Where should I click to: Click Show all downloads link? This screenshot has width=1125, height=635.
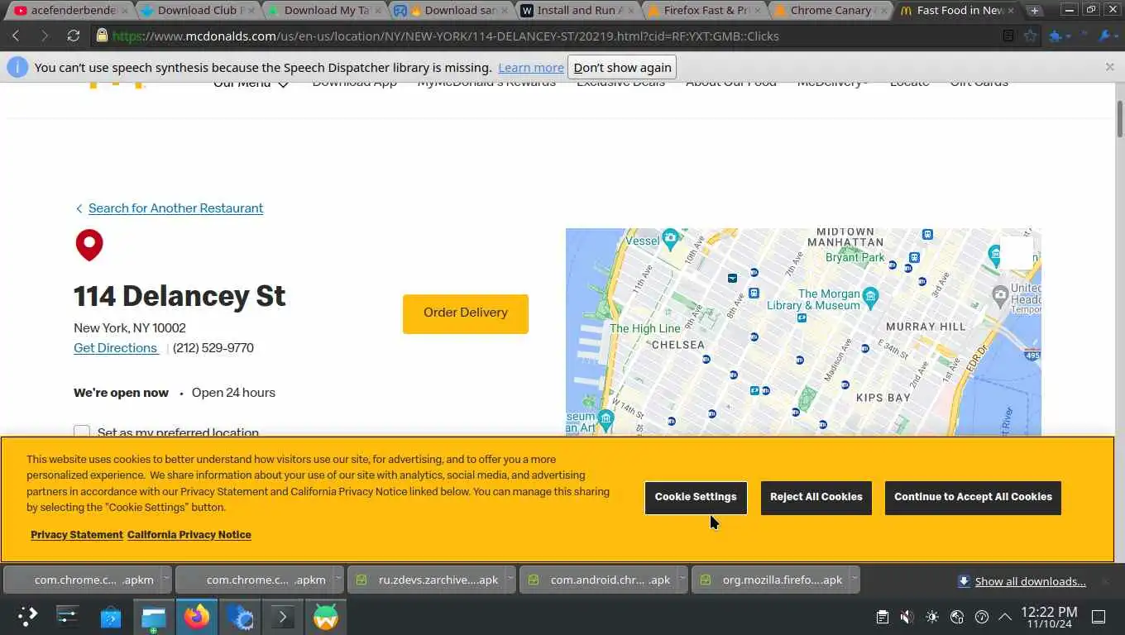tap(1030, 581)
